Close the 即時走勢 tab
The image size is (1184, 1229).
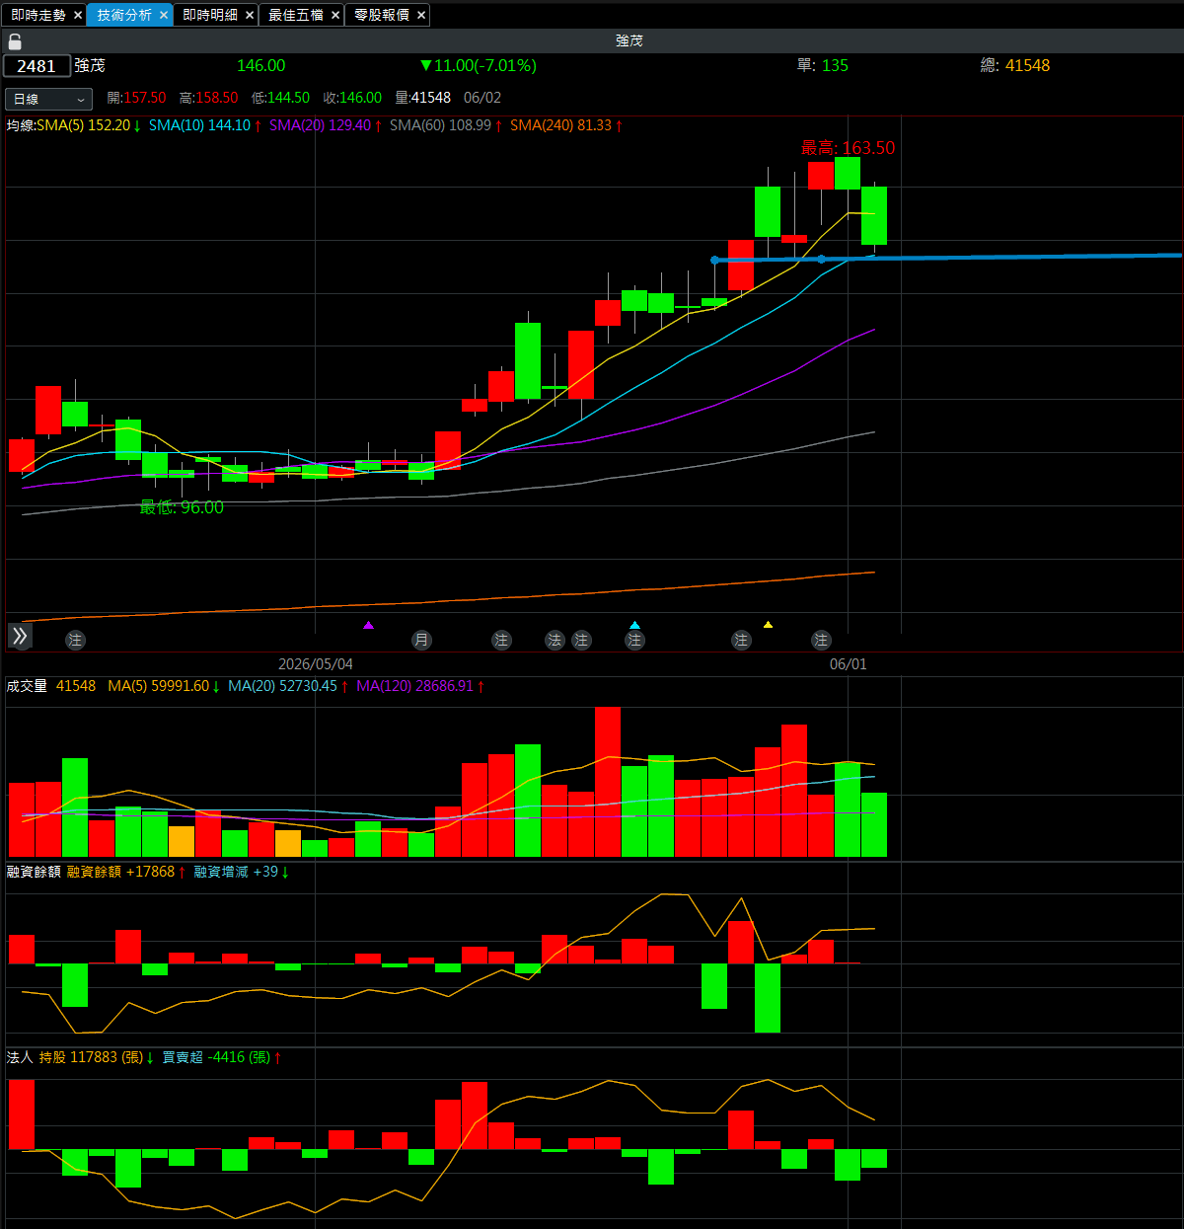tap(78, 15)
